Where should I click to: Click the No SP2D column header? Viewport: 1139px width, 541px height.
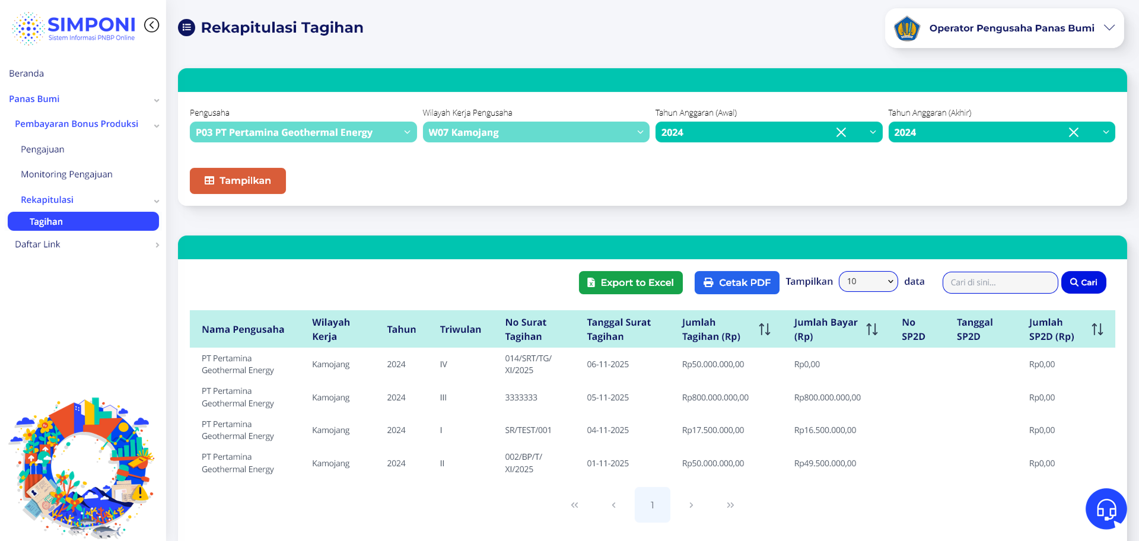pos(914,329)
